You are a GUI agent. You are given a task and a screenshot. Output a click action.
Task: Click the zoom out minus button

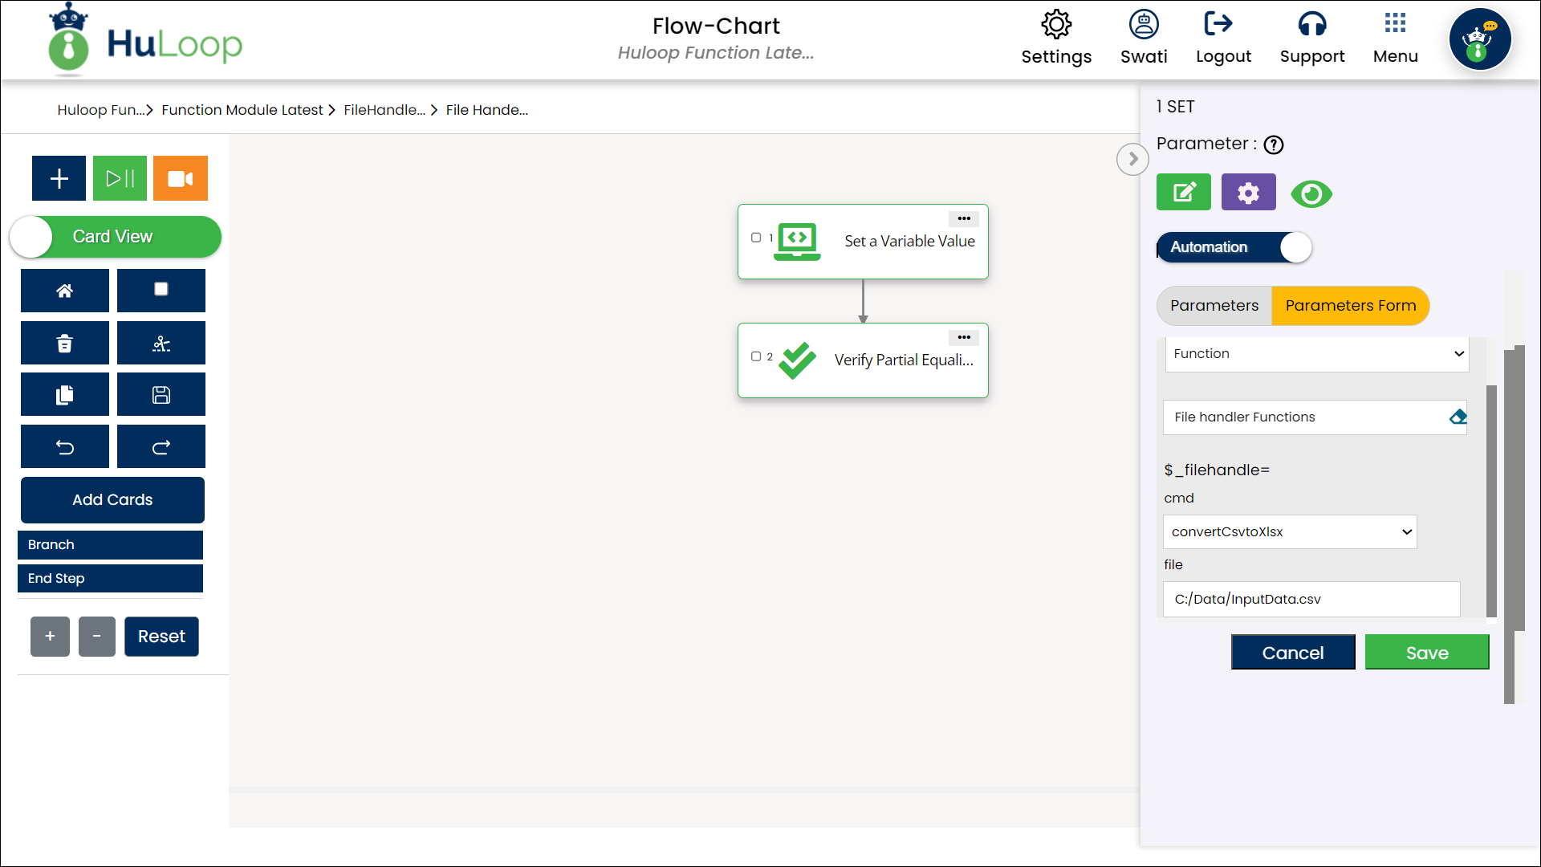click(x=97, y=637)
